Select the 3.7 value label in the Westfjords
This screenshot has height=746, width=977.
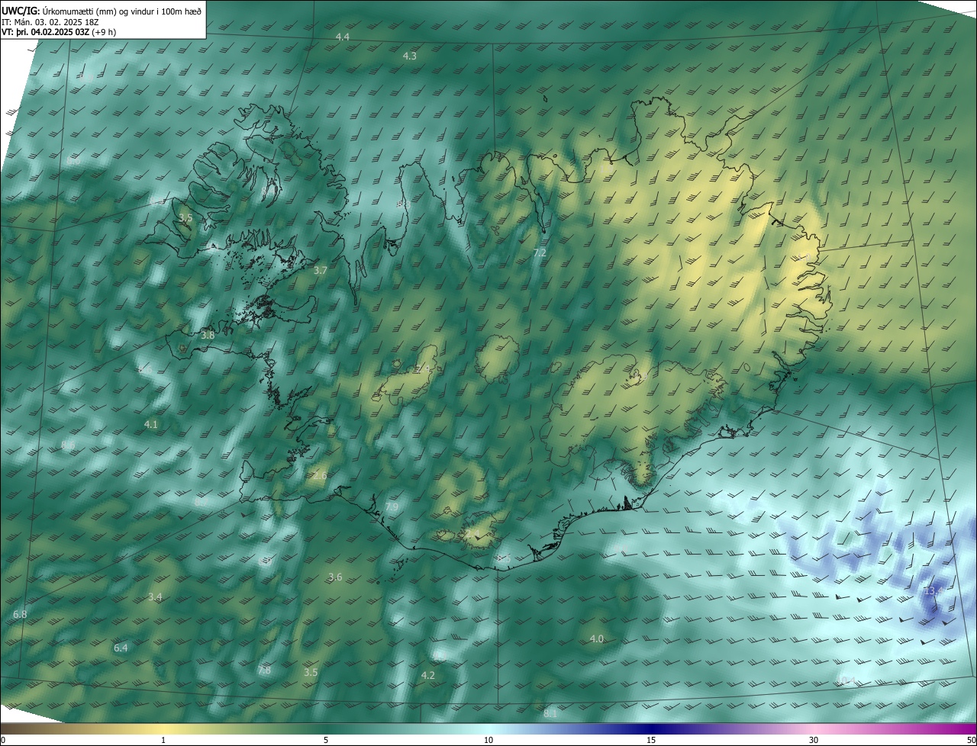tap(321, 271)
